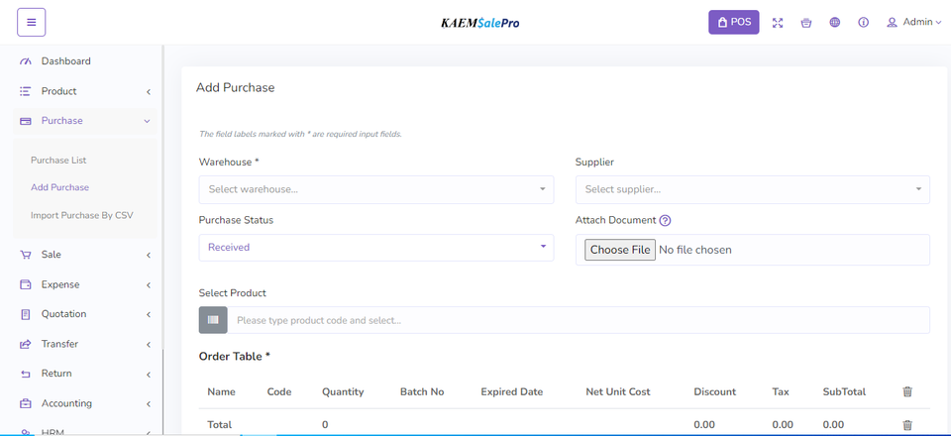This screenshot has height=436, width=951.
Task: Click the info circle icon in header
Action: (x=864, y=23)
